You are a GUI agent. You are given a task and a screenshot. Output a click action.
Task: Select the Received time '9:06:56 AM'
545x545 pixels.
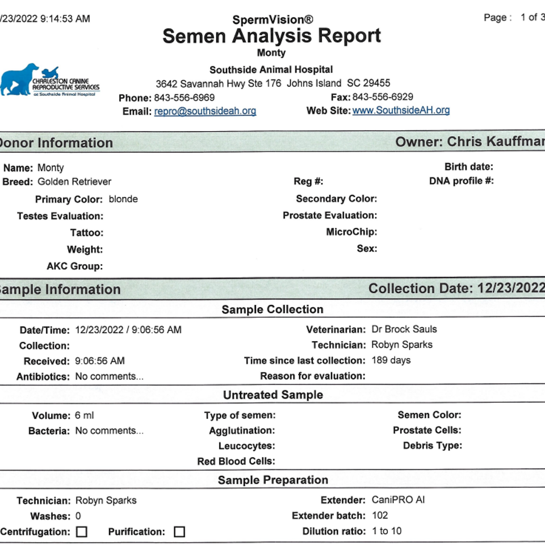100,361
